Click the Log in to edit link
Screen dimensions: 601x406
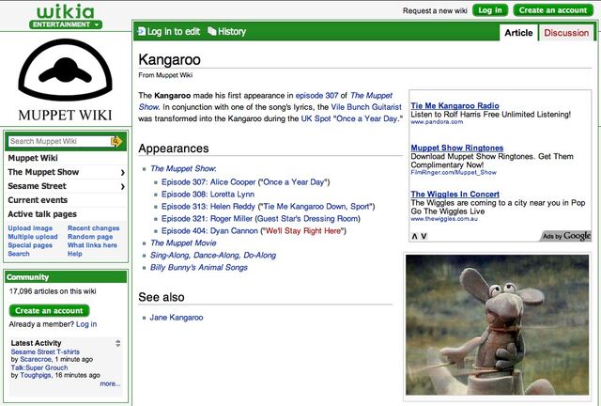(174, 31)
